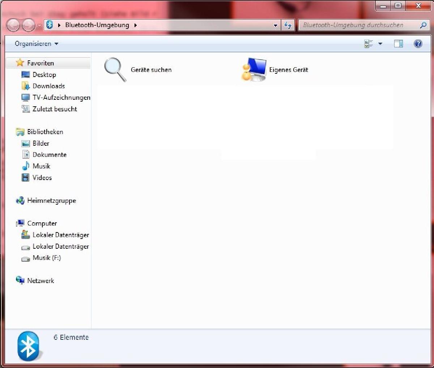Screen dimensions: 434x368
Task: Open Heimnetzgruppe in the navigation pane
Action: (x=51, y=201)
